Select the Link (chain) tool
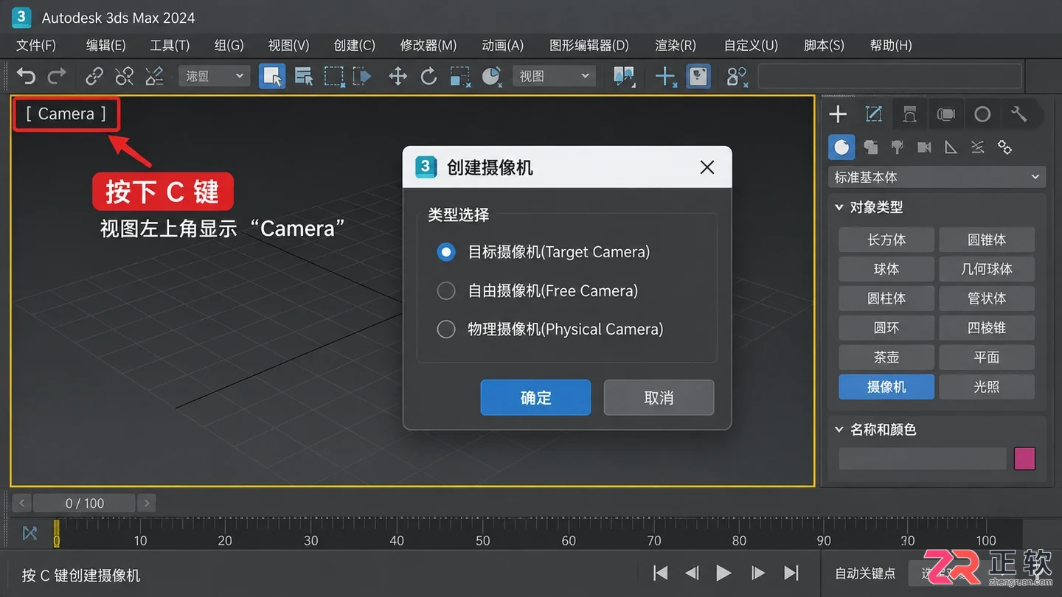1062x597 pixels. click(x=94, y=76)
